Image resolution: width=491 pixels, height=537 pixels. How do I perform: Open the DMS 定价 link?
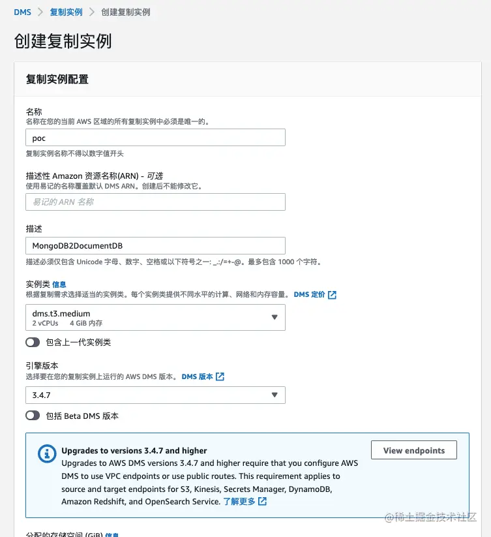[309, 295]
